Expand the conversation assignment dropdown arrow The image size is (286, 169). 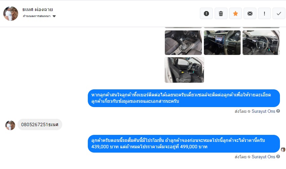click(x=54, y=16)
